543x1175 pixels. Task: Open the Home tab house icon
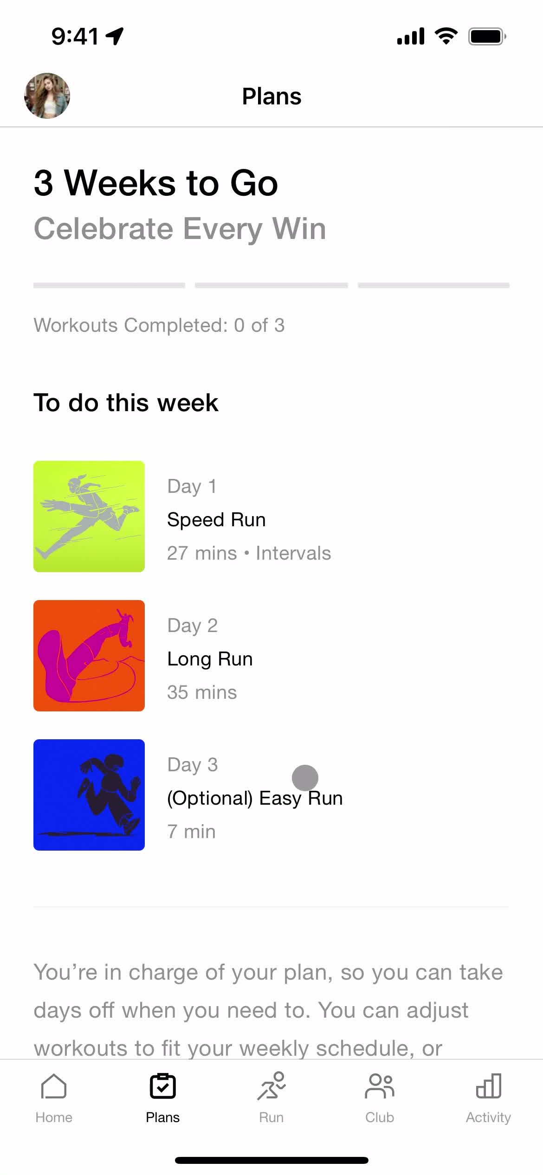(54, 1086)
